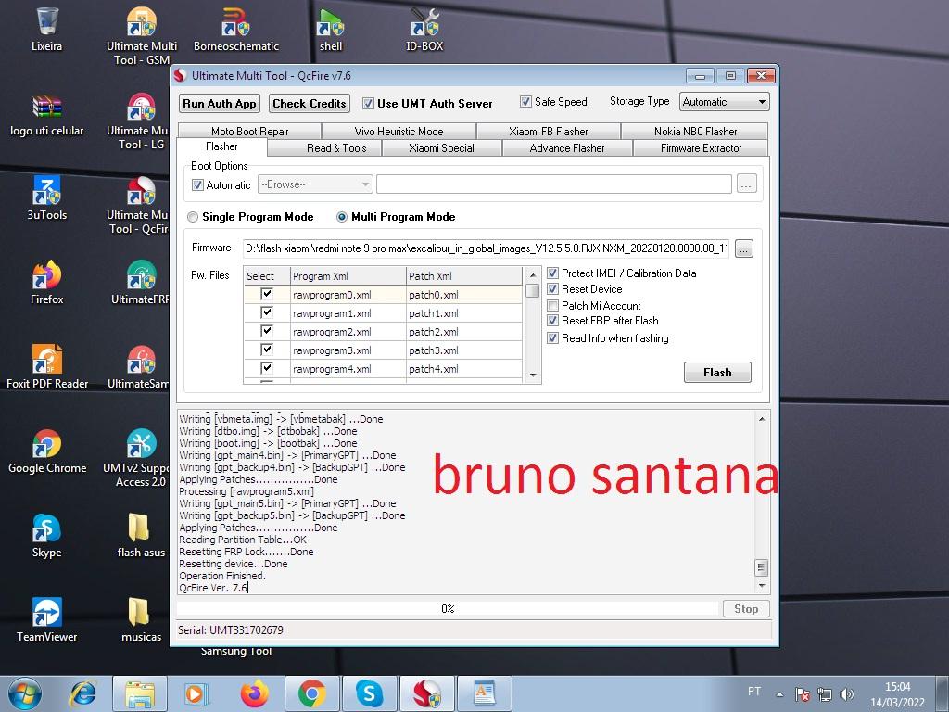
Task: Launch Skype desktop shortcut
Action: pyautogui.click(x=46, y=536)
